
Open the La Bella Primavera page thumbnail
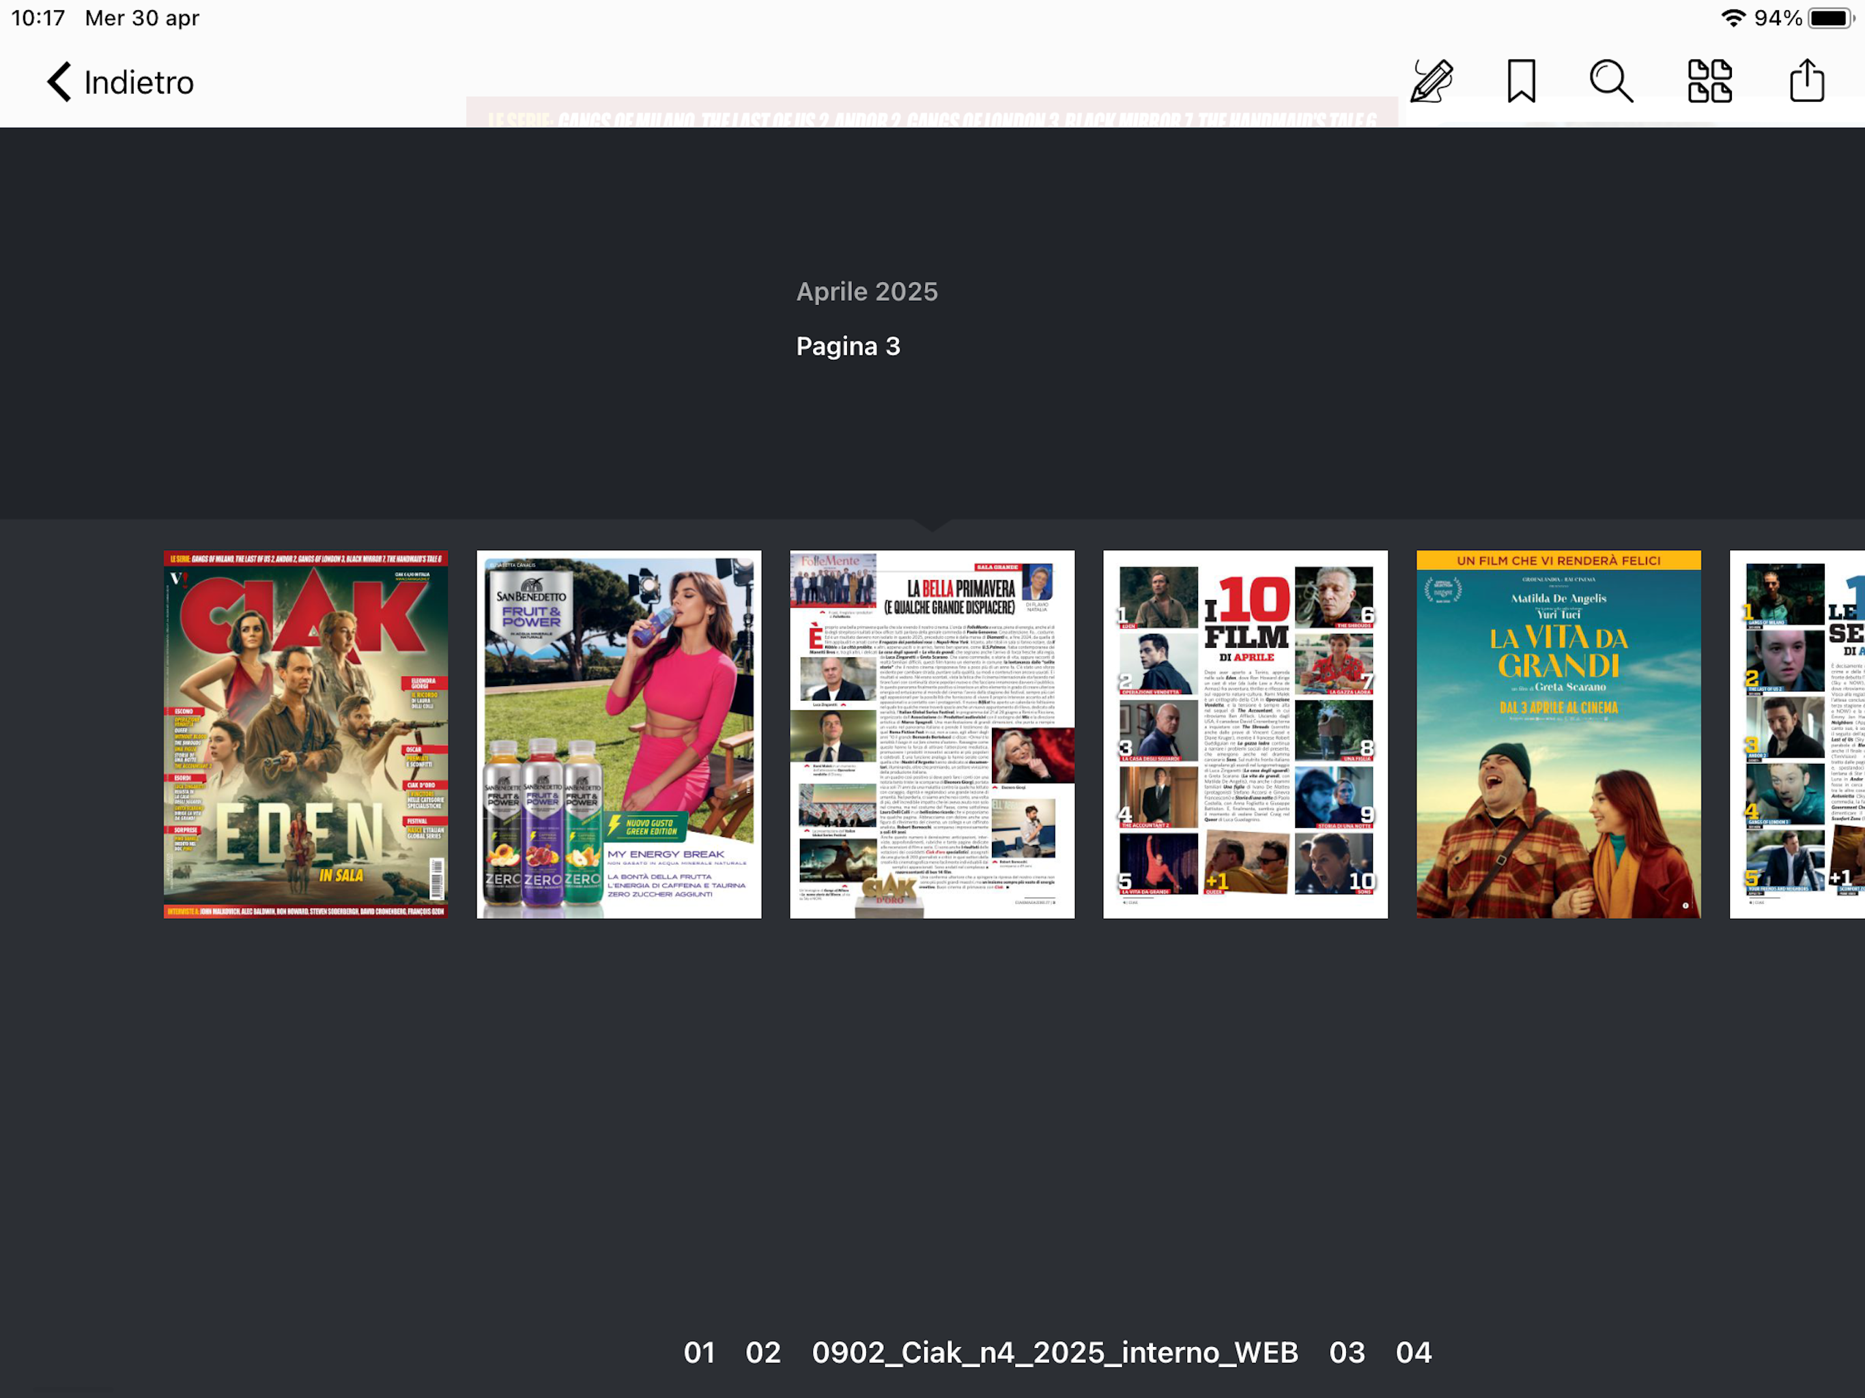click(933, 734)
